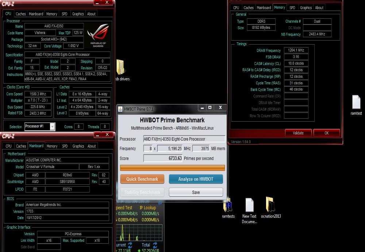Open Caches tab in Mainboard CPU-Z window
365x252 pixels.
tap(21, 146)
